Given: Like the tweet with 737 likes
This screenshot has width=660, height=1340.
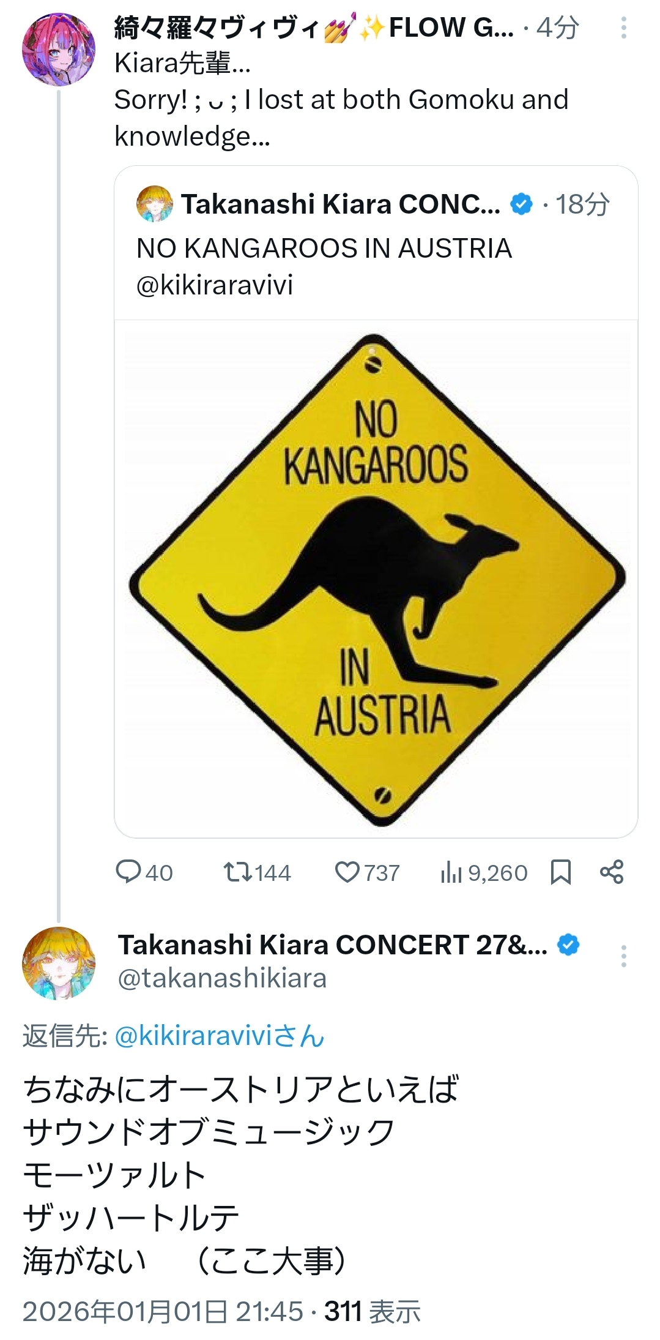Looking at the screenshot, I should pos(347,872).
